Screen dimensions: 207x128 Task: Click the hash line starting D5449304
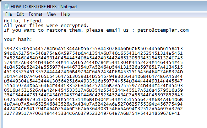(x=93, y=81)
